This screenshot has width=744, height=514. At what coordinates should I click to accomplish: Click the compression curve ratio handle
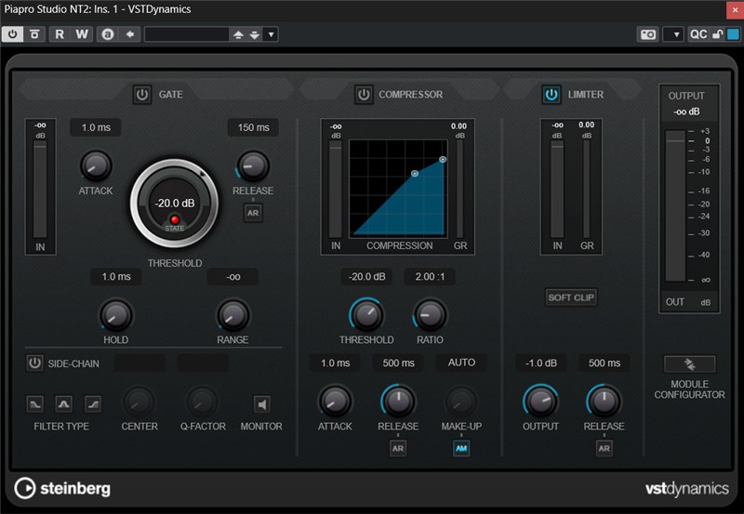(x=443, y=160)
